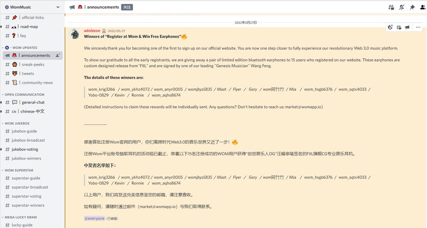Open adolzeon's avatar profile

click(74, 34)
